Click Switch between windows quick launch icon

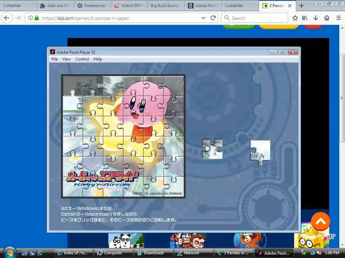pyautogui.click(x=32, y=253)
